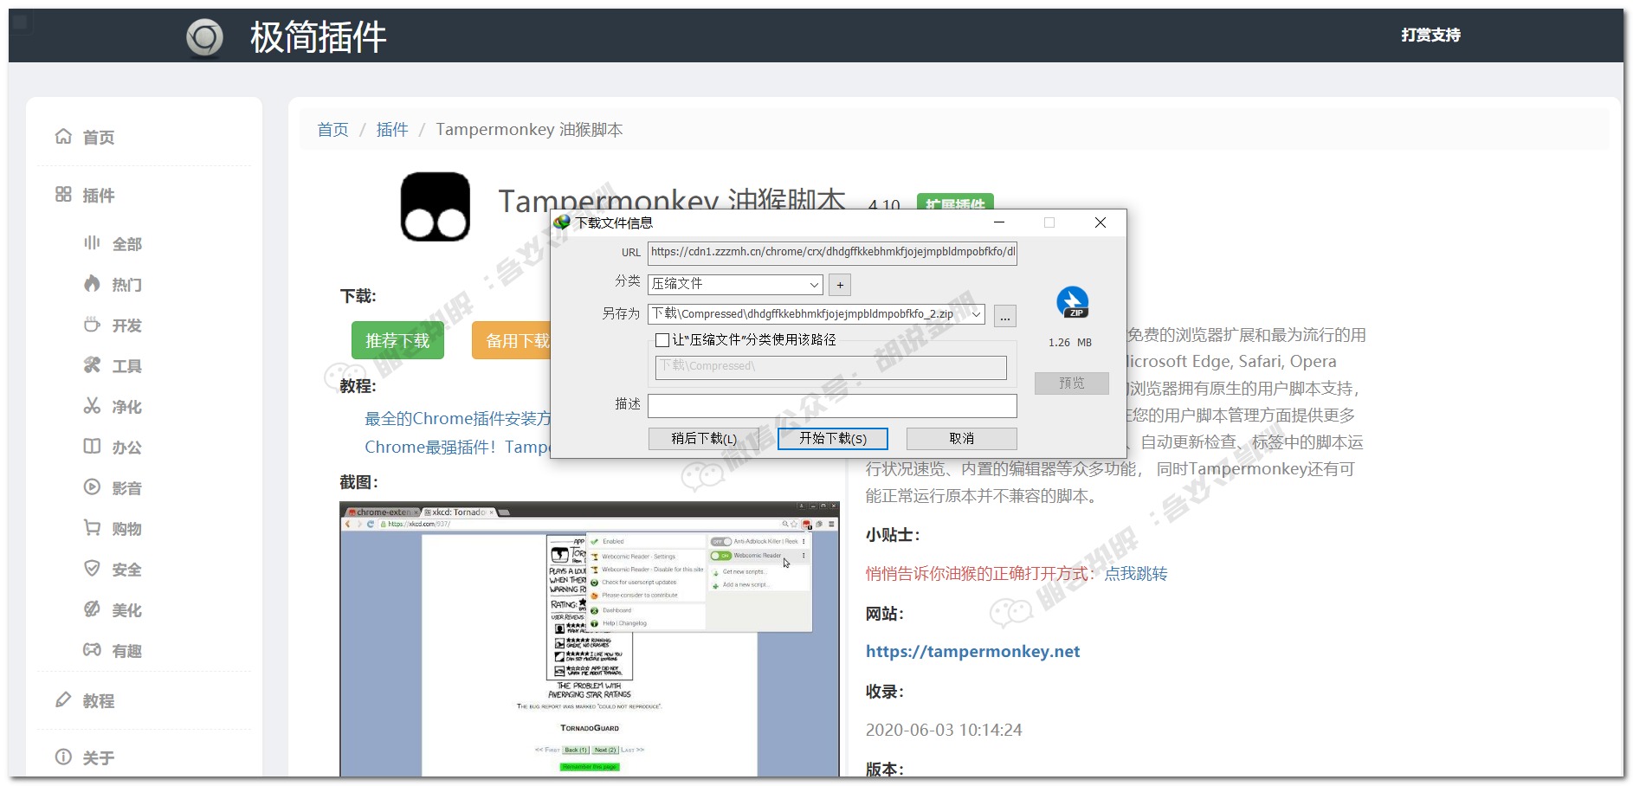Click the 关于 info icon
The height and width of the screenshot is (786, 1633).
63,757
